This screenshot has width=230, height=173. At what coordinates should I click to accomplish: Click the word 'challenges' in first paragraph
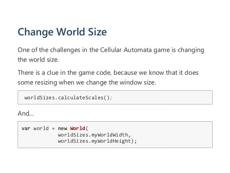pyautogui.click(x=65, y=50)
